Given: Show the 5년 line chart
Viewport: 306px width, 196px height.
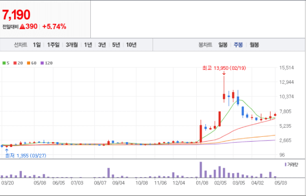Looking at the screenshot, I should click(x=116, y=45).
